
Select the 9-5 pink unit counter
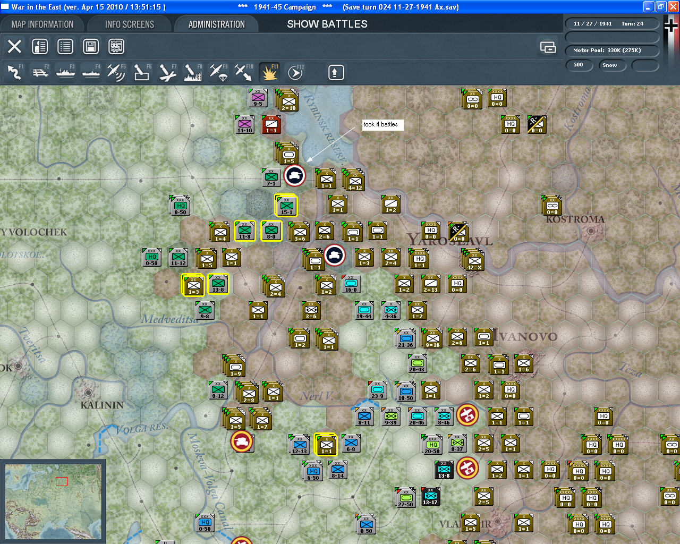pyautogui.click(x=258, y=98)
